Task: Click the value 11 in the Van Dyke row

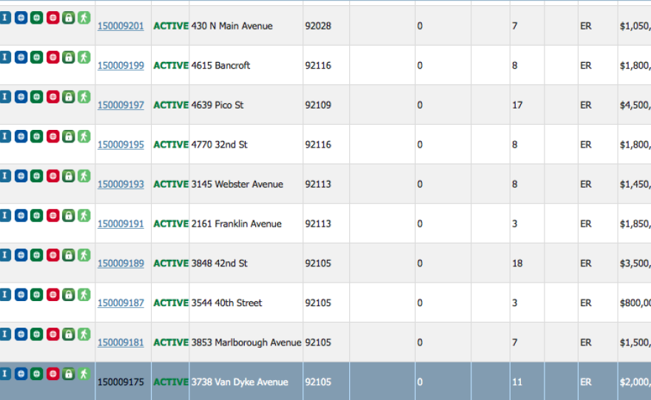Action: (x=517, y=382)
